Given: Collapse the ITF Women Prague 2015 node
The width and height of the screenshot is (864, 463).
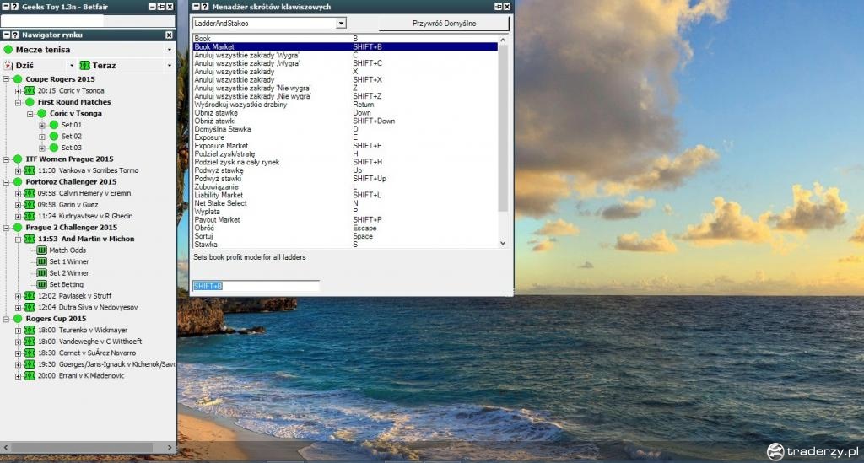Looking at the screenshot, I should pyautogui.click(x=7, y=159).
